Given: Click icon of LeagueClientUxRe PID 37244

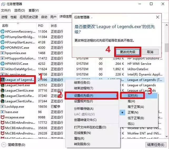Looking at the screenshot, I should coord(2,101).
